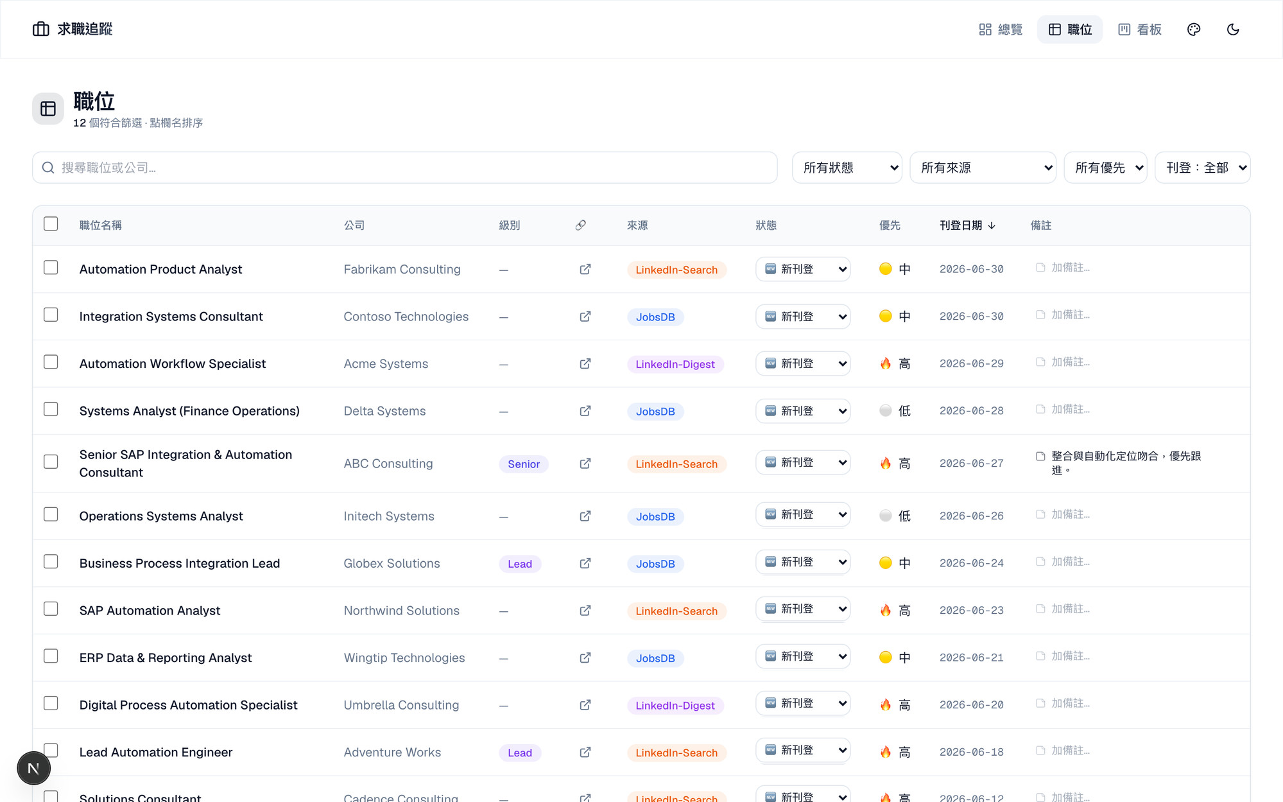This screenshot has height=802, width=1283.
Task: Switch to the 職位 jobs tab
Action: coord(1070,30)
